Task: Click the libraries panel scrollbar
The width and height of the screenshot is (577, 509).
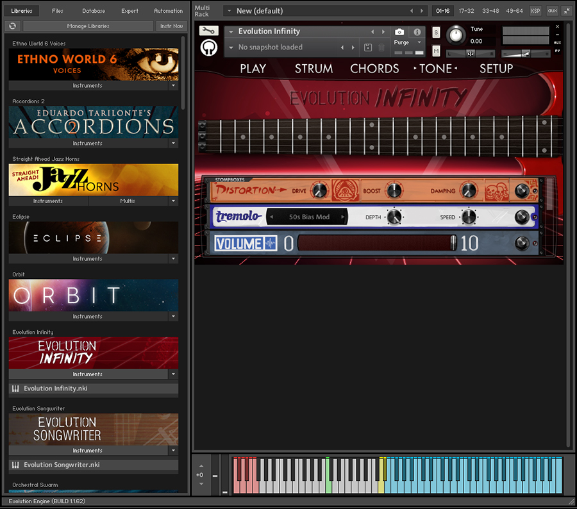Action: [x=183, y=72]
